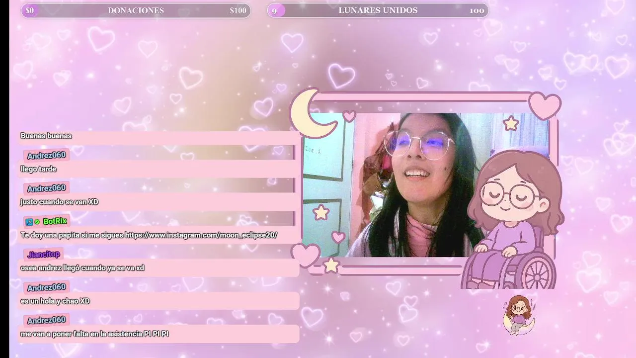The height and width of the screenshot is (358, 636).
Task: Select the chibi girl in wheelchair avatar
Action: 512,220
